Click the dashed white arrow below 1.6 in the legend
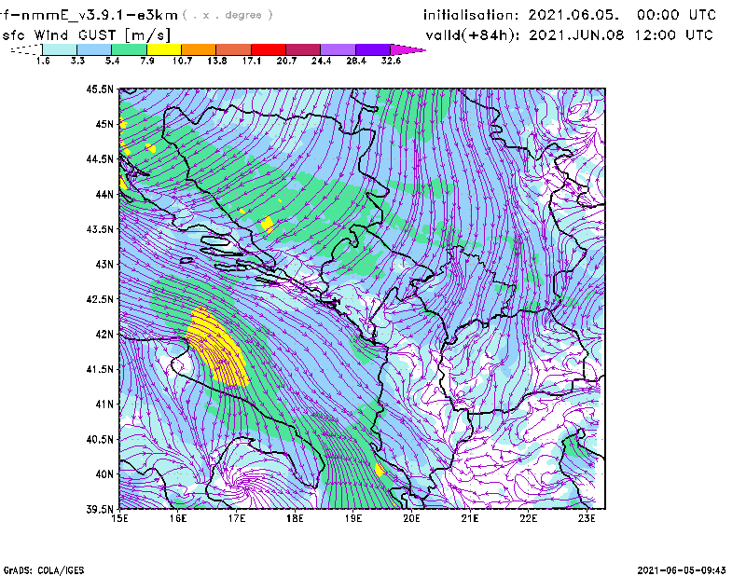Viewport: 746px width, 576px height. pyautogui.click(x=26, y=49)
